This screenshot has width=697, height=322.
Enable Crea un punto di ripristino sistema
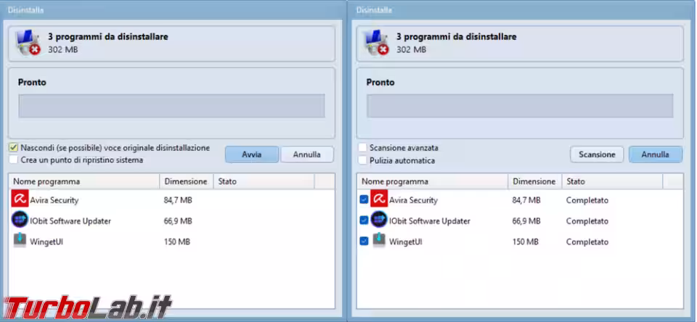14,160
